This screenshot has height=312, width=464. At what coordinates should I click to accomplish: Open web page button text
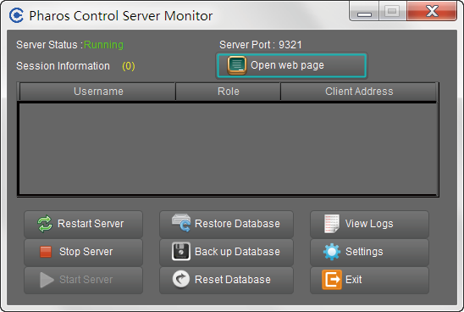click(x=287, y=65)
